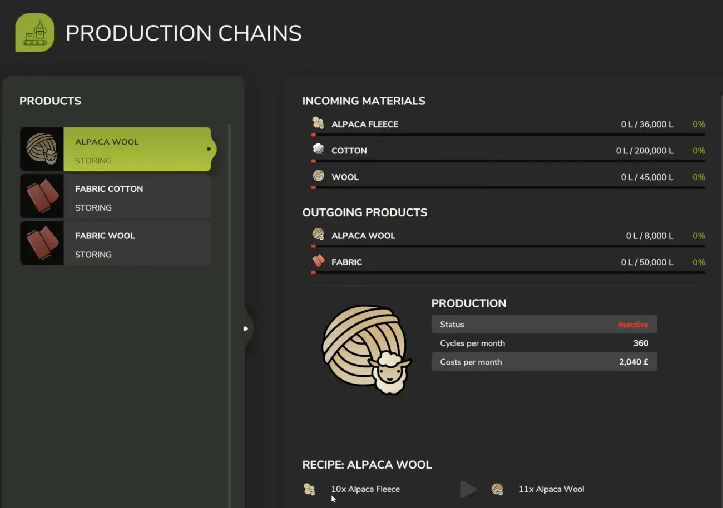Click the arrow on the Alpaca Wool row

[x=209, y=149]
